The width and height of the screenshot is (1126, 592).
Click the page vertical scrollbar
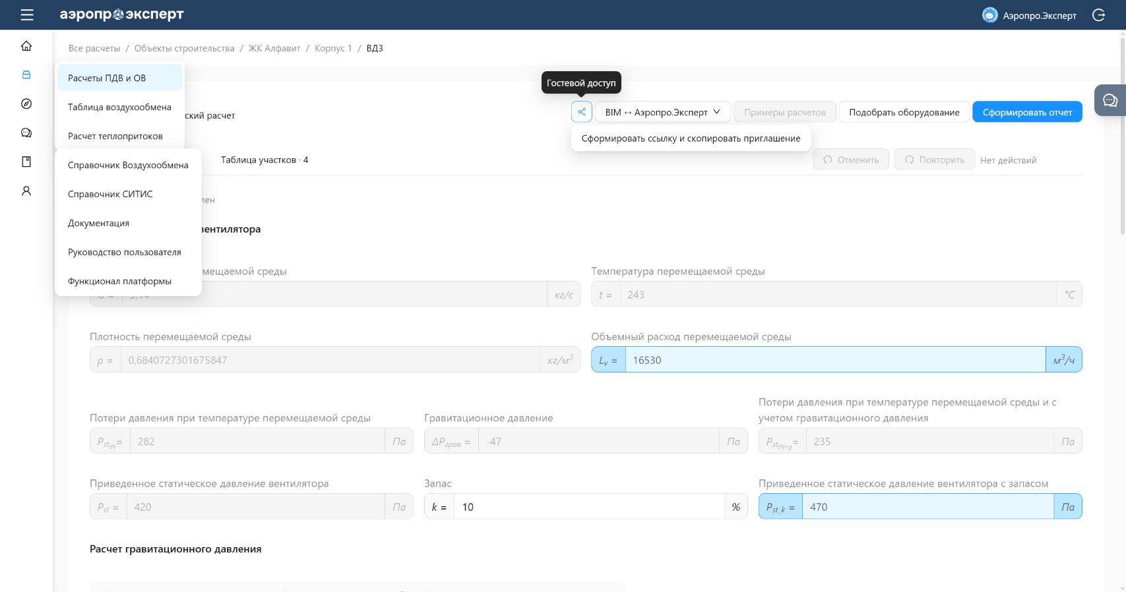click(x=1122, y=135)
